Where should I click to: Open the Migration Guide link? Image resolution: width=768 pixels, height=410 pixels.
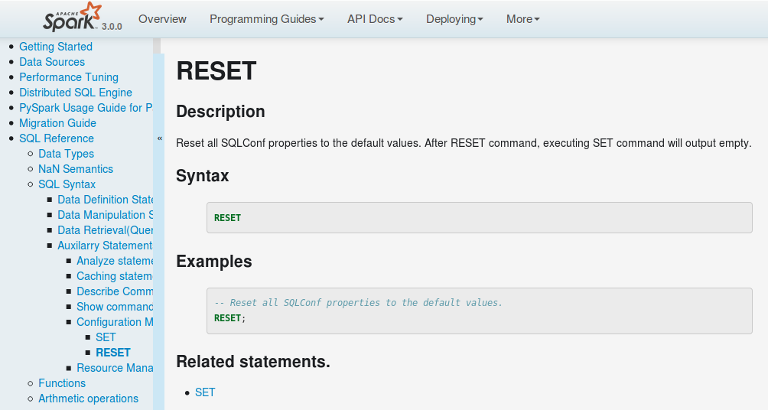coord(57,123)
